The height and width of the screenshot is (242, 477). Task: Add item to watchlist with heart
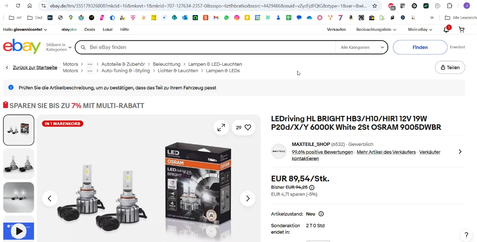click(244, 128)
